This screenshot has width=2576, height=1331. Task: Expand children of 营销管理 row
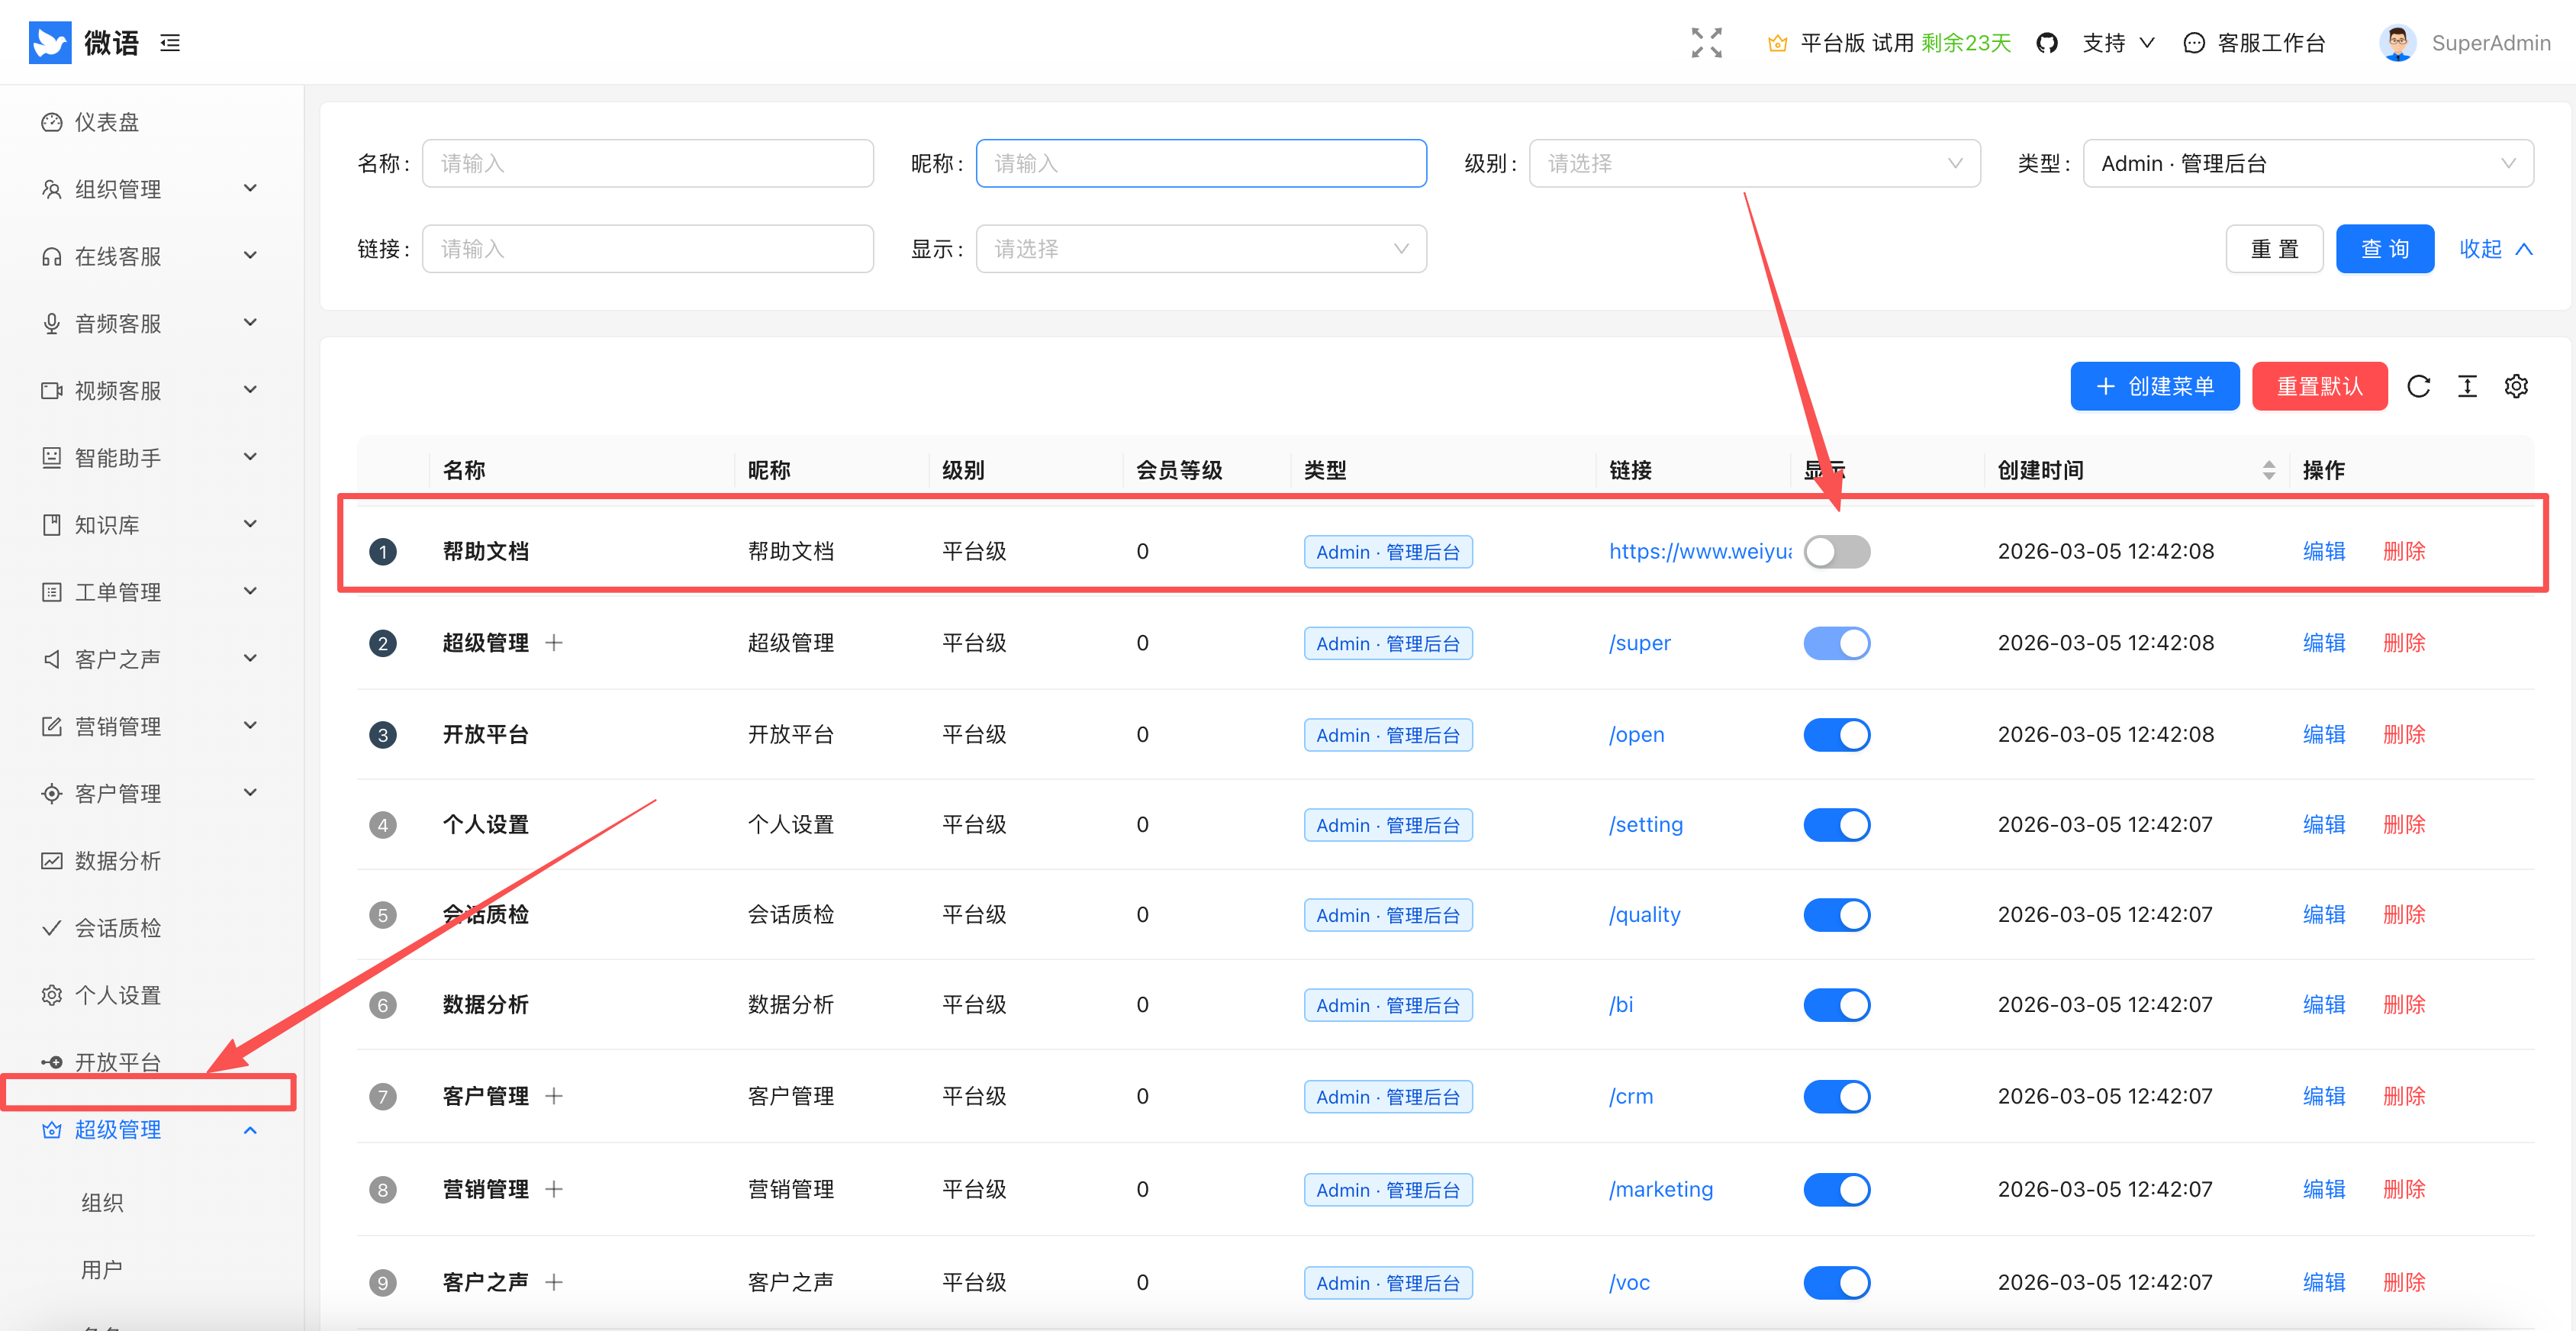tap(554, 1188)
